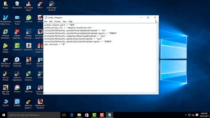Click the componentDownloadEnabled = "yes" line
This screenshot has width=210, height=118.
(x=75, y=36)
